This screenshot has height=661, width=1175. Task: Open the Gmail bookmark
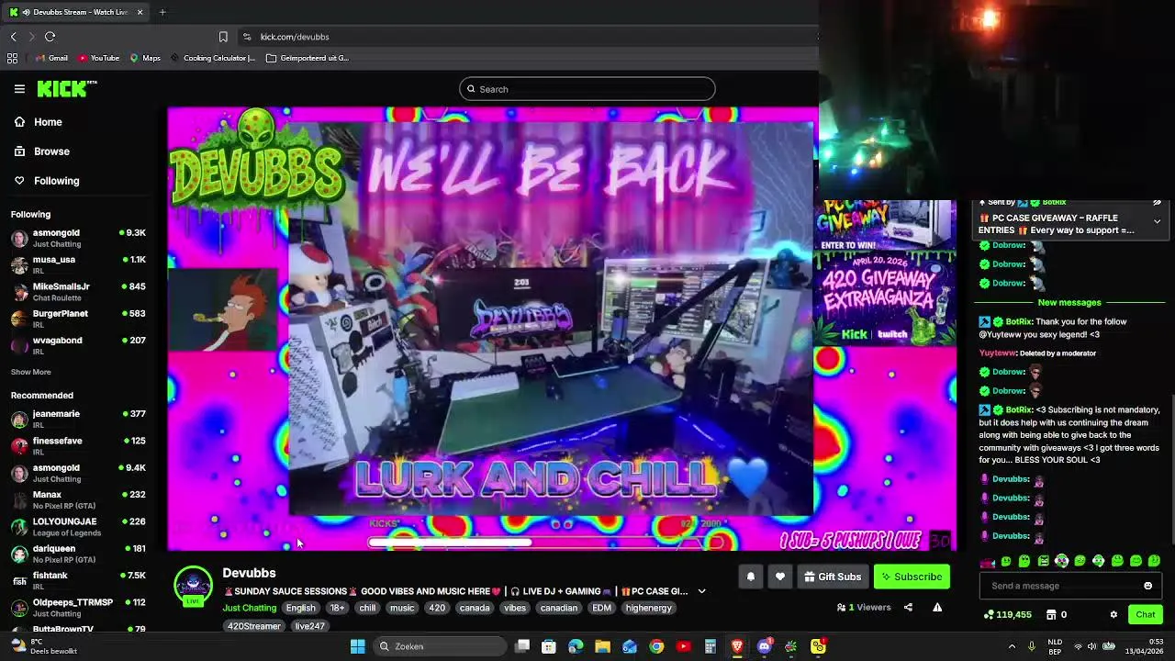(51, 58)
